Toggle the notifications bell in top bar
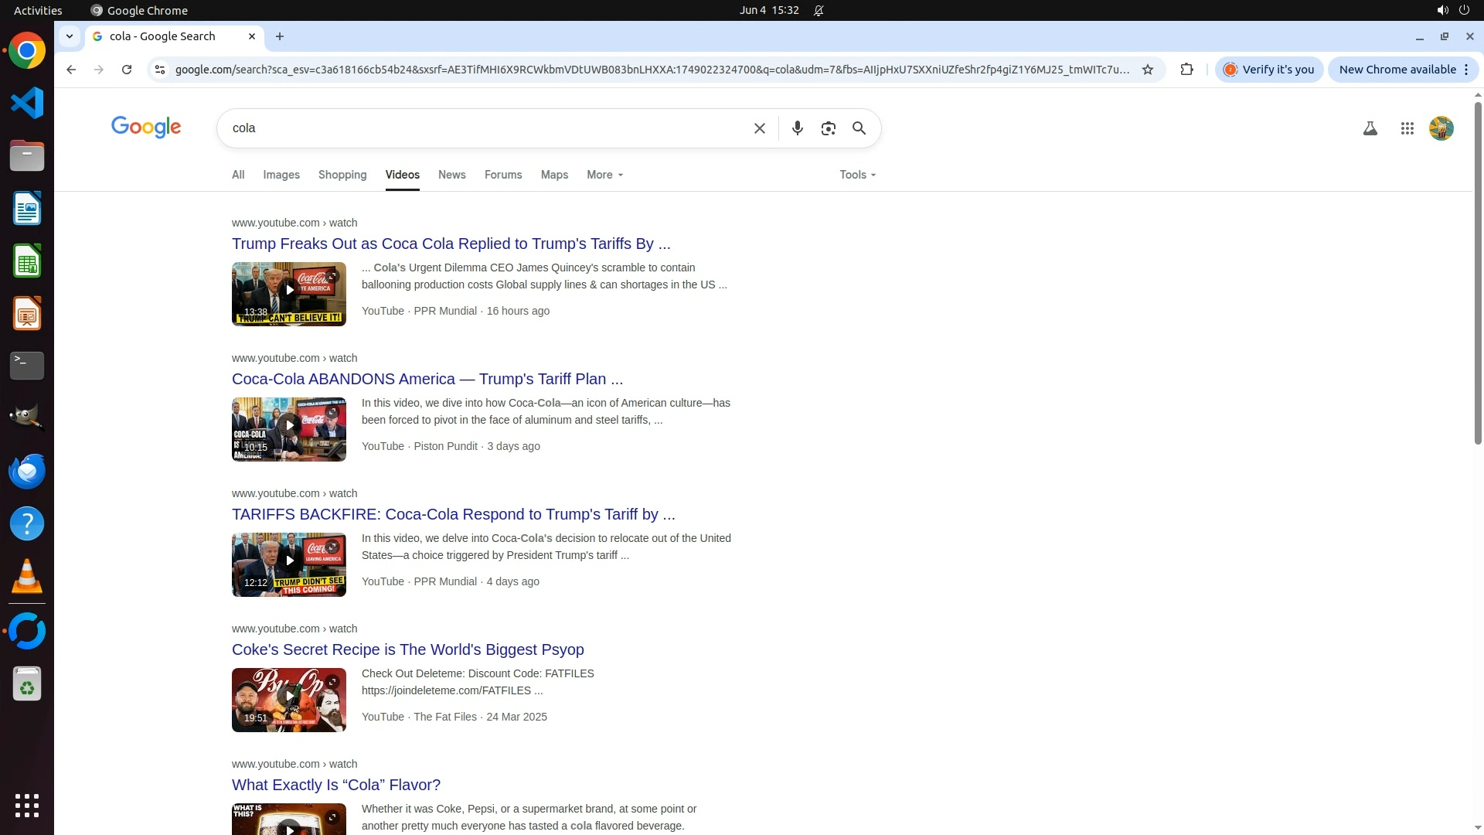1484x835 pixels. [x=819, y=11]
